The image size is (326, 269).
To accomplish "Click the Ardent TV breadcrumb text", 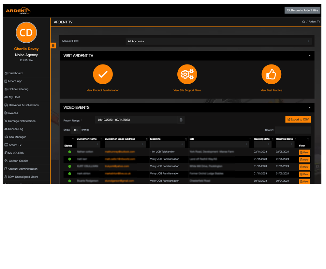I will click(x=314, y=21).
